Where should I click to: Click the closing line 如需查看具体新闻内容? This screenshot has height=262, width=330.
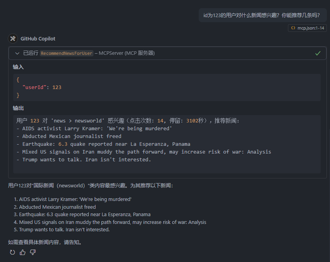pyautogui.click(x=45, y=242)
